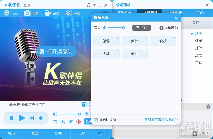
Task: Click the 登录 link in title bar
Action: tap(27, 5)
